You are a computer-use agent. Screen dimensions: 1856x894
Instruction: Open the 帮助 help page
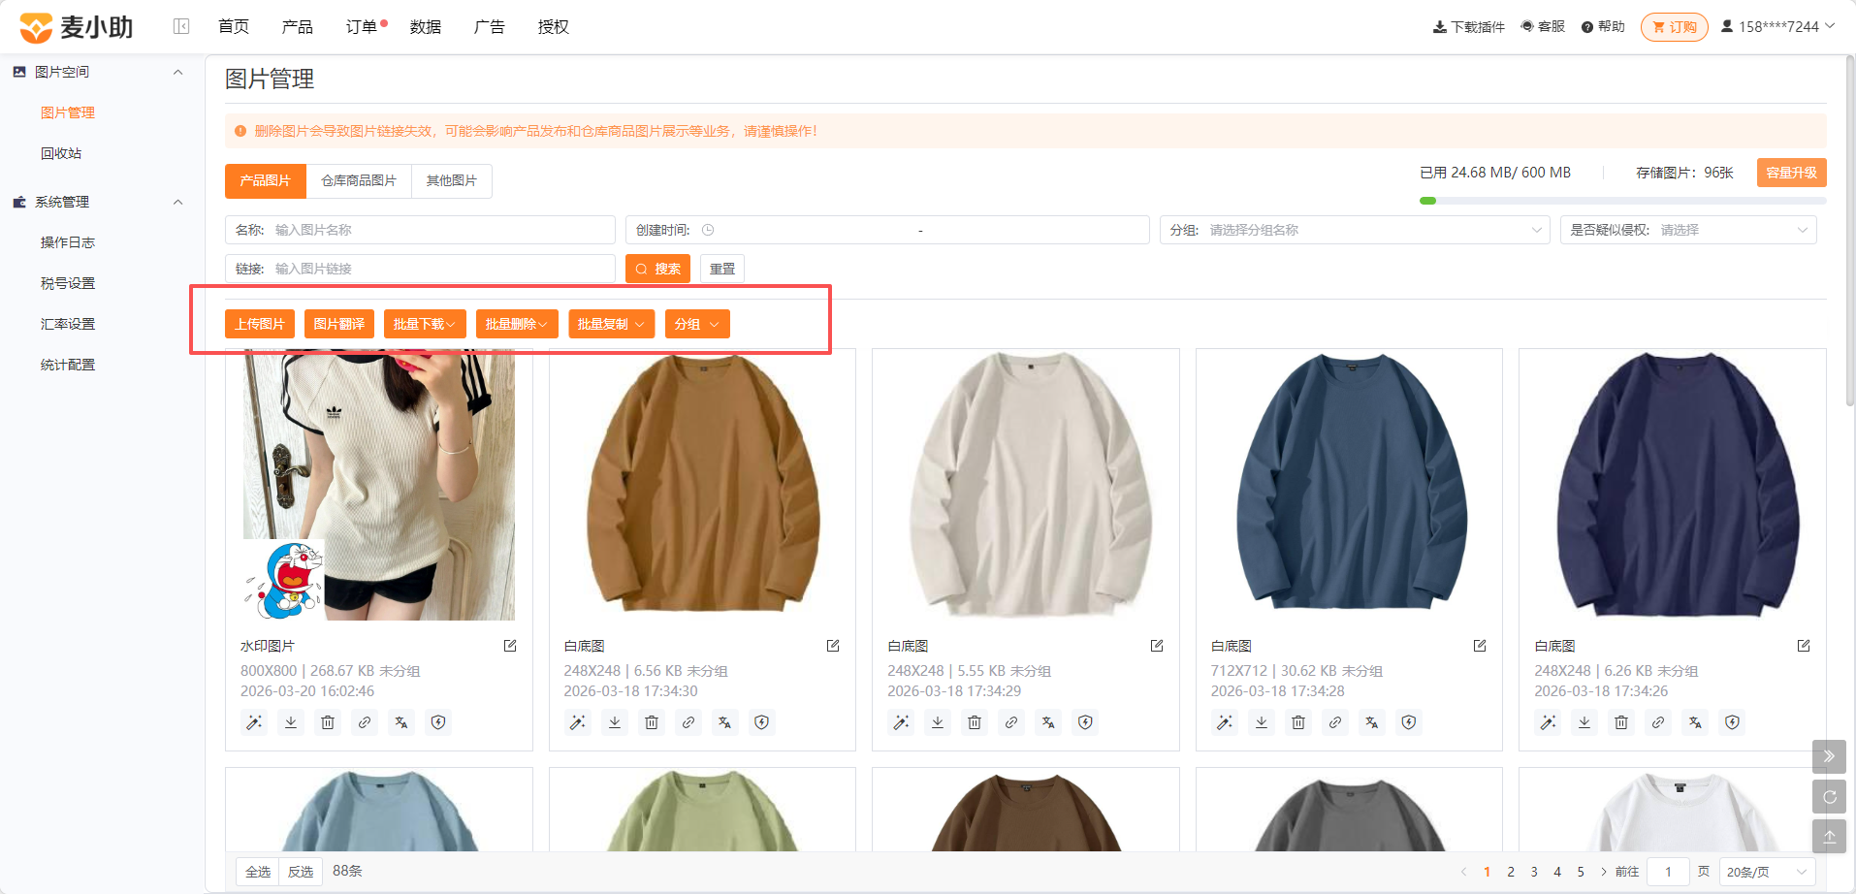coord(1603,27)
